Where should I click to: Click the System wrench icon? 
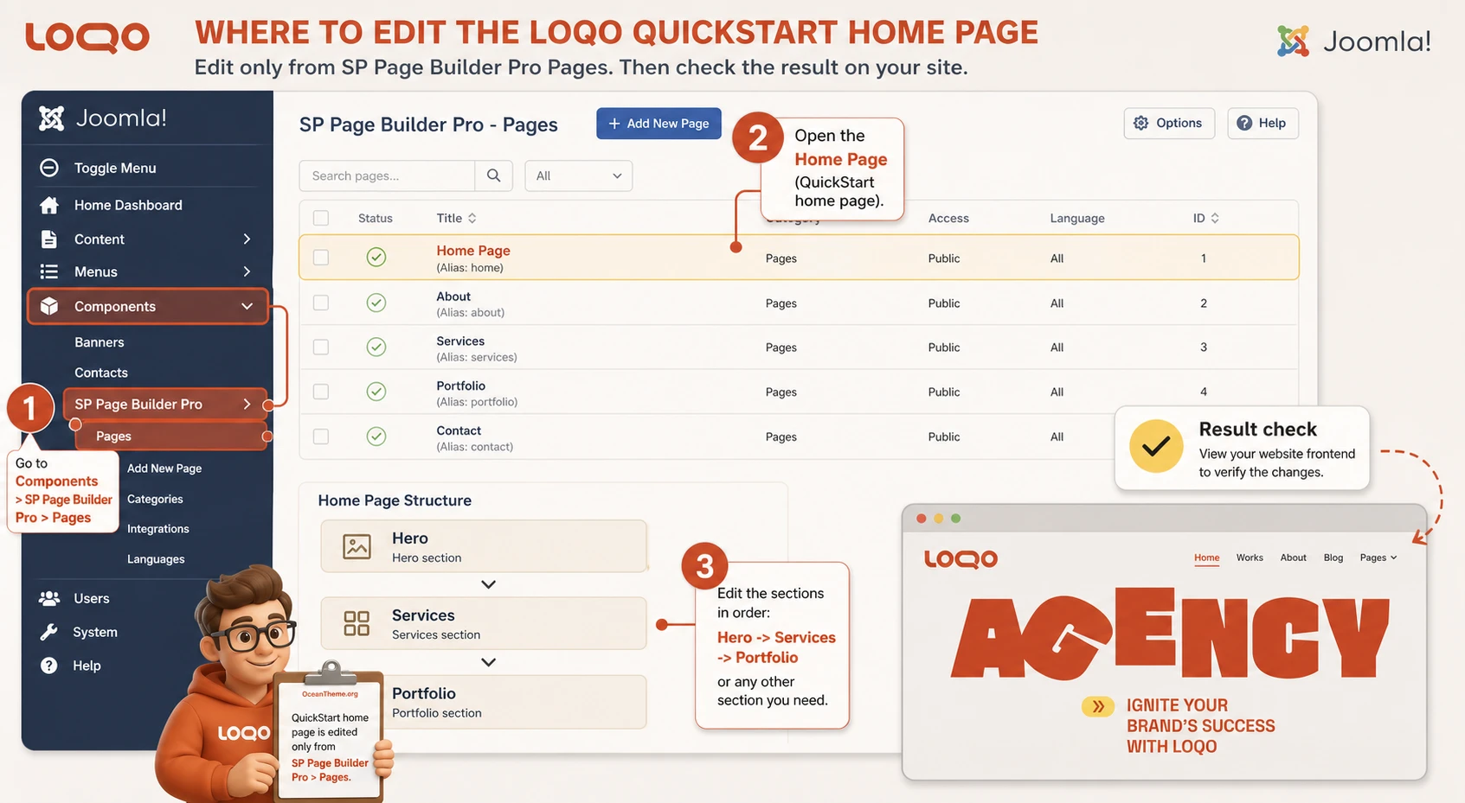click(x=49, y=632)
